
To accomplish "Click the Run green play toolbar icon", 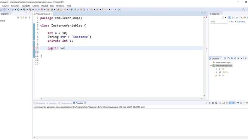I will pos(18,9).
